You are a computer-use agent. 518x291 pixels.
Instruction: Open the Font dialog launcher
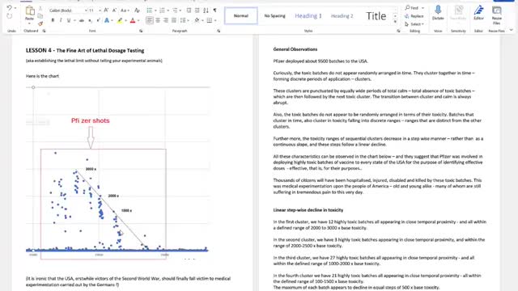click(x=141, y=31)
